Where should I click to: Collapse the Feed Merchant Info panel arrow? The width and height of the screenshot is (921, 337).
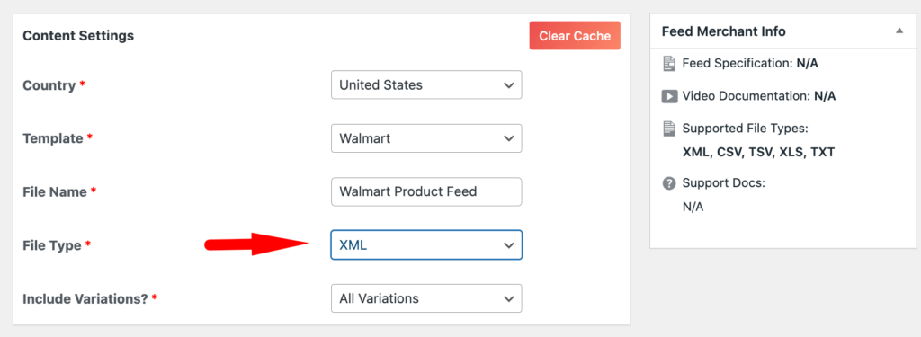(x=899, y=31)
